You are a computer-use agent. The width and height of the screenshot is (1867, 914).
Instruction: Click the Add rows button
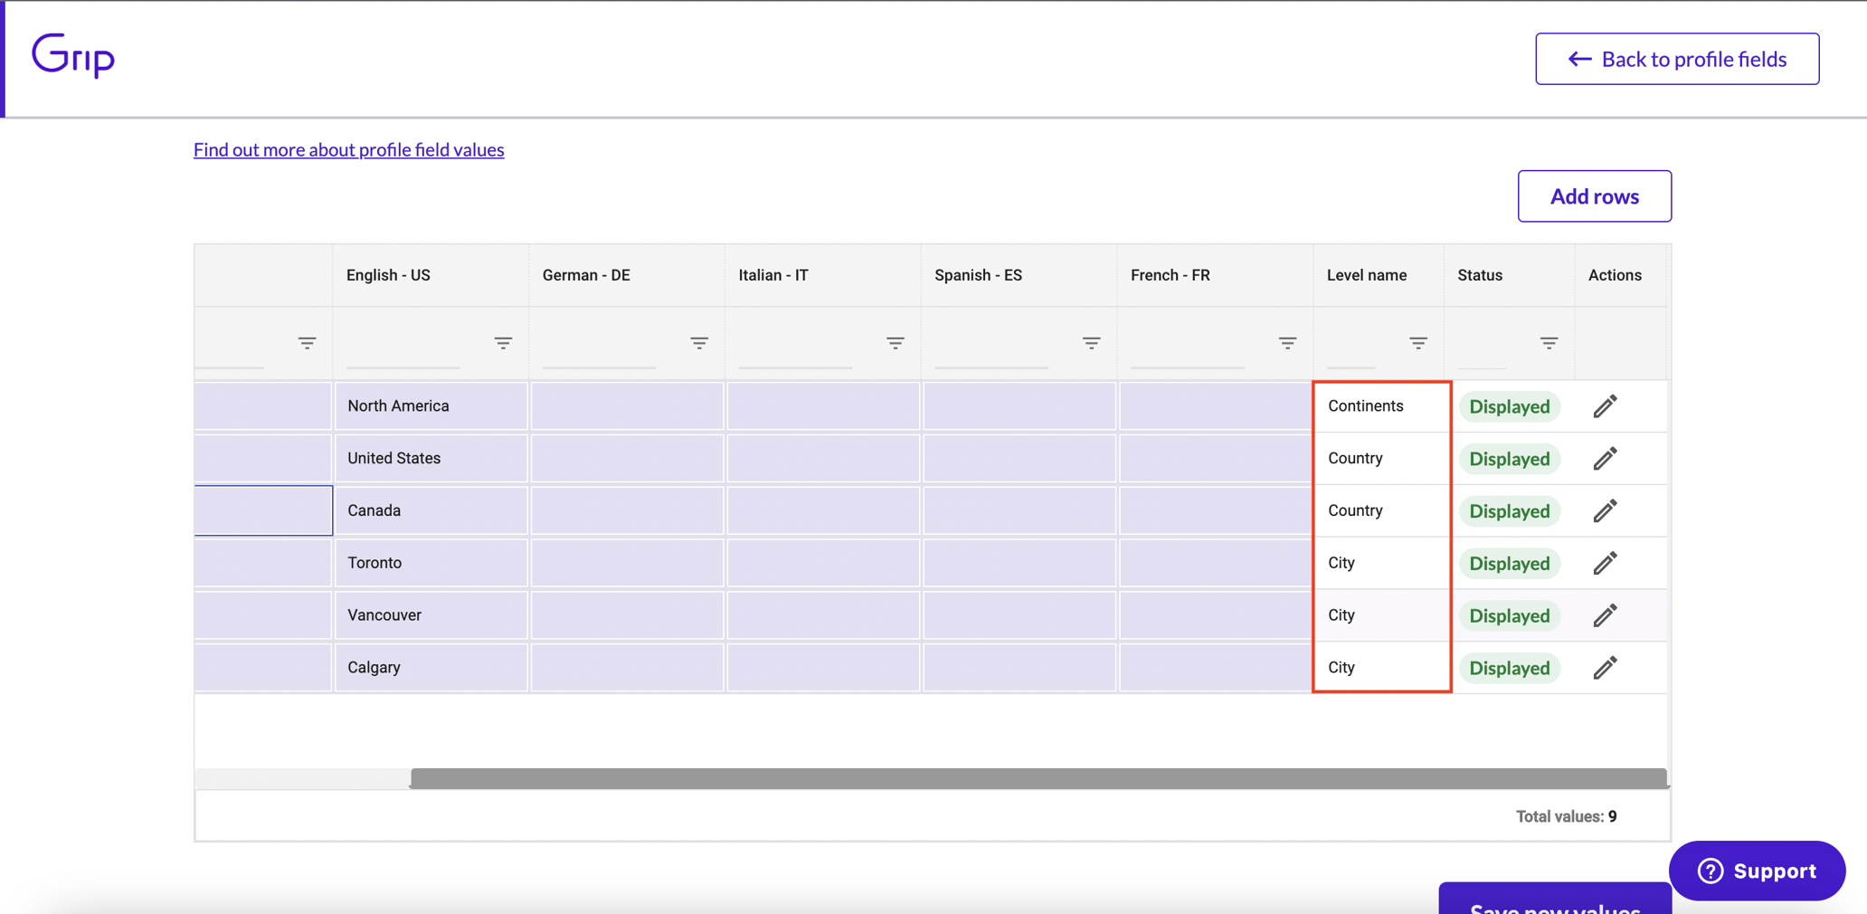pyautogui.click(x=1594, y=196)
